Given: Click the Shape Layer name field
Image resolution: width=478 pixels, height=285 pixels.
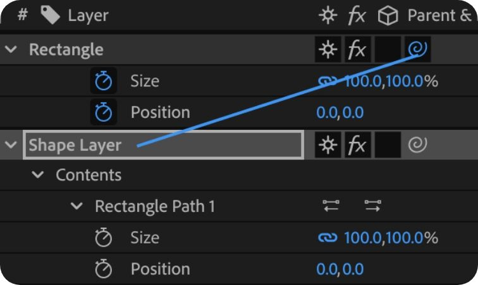Looking at the screenshot, I should tap(163, 145).
